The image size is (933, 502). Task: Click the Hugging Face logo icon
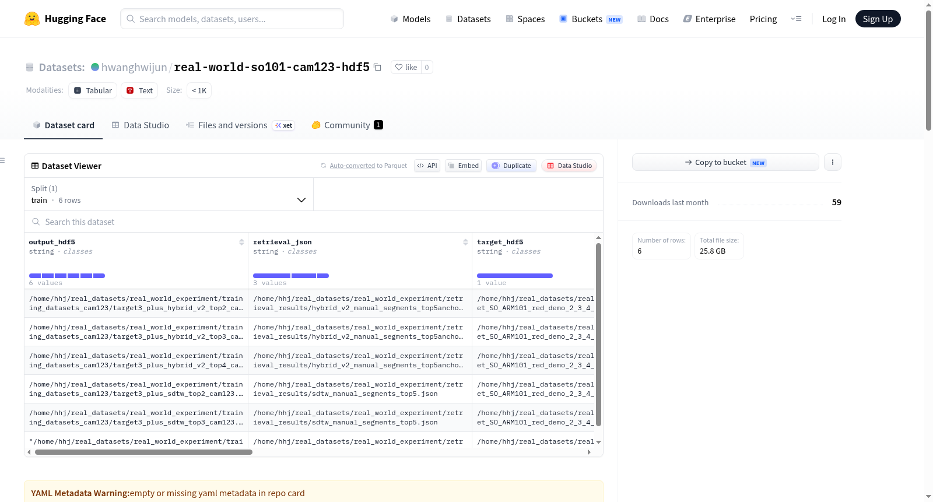click(x=32, y=19)
